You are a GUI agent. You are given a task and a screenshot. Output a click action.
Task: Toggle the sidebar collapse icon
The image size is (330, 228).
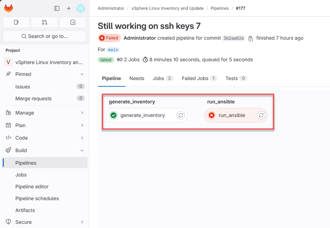(57, 8)
